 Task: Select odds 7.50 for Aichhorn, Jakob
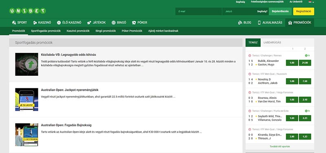[x=305, y=81]
